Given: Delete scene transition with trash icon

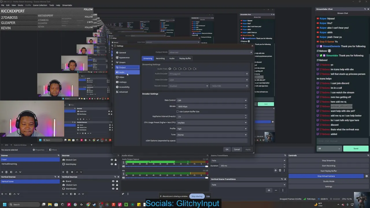Looking at the screenshot, I should pos(280,170).
